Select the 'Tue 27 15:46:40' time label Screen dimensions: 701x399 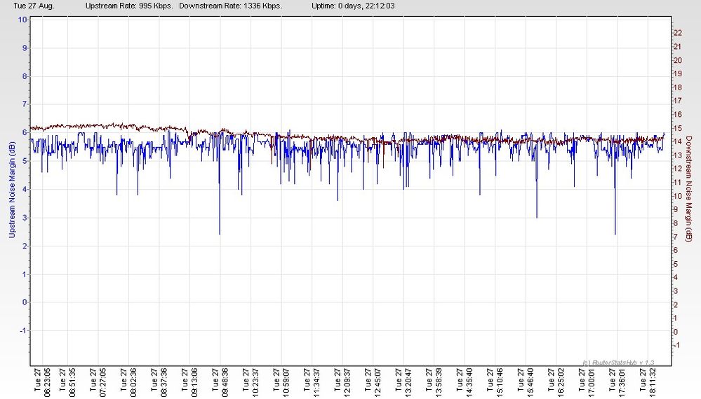point(526,382)
